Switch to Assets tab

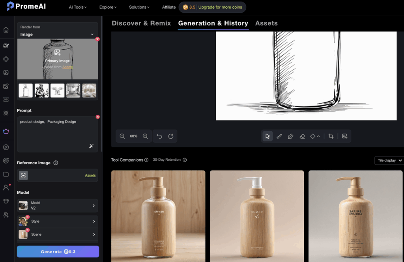pyautogui.click(x=266, y=23)
